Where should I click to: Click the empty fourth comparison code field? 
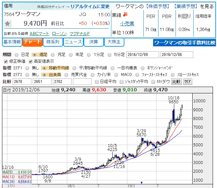[82, 82]
